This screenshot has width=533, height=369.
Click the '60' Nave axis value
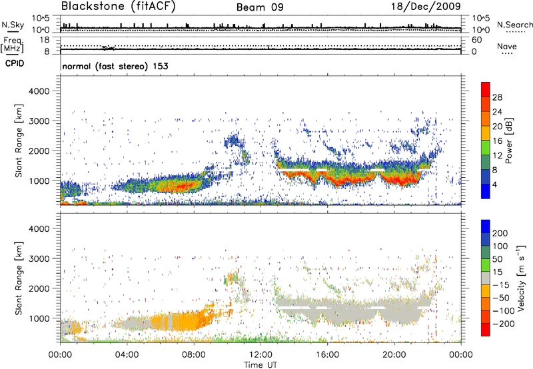pyautogui.click(x=476, y=40)
